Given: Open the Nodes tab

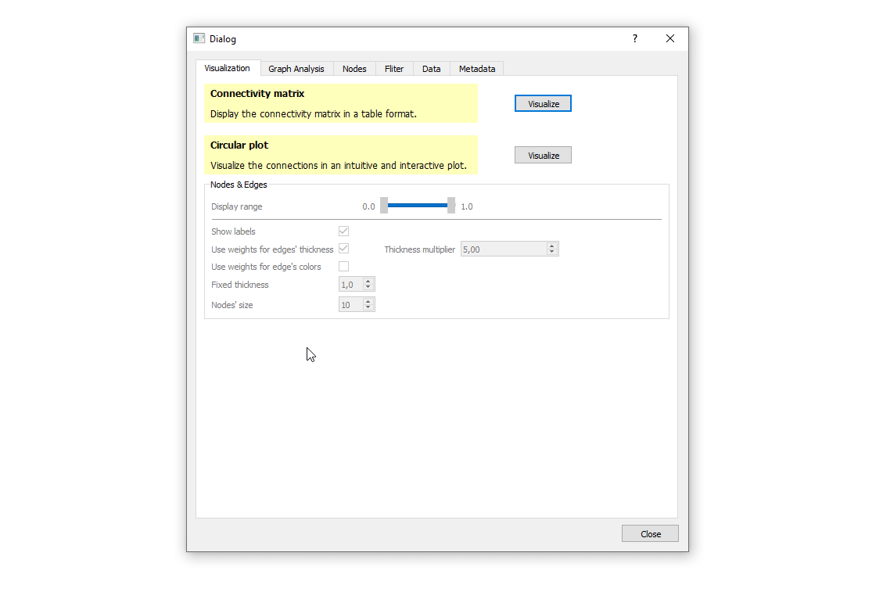Looking at the screenshot, I should click(354, 69).
